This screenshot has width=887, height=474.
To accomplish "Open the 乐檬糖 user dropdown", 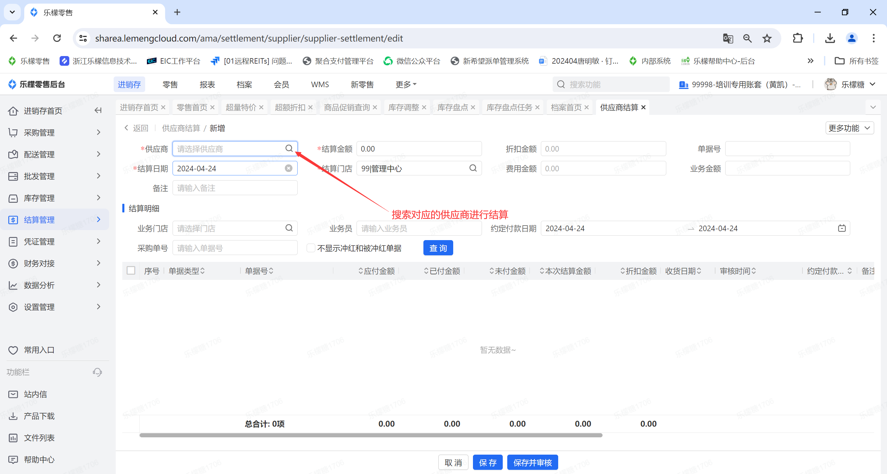I will [850, 84].
